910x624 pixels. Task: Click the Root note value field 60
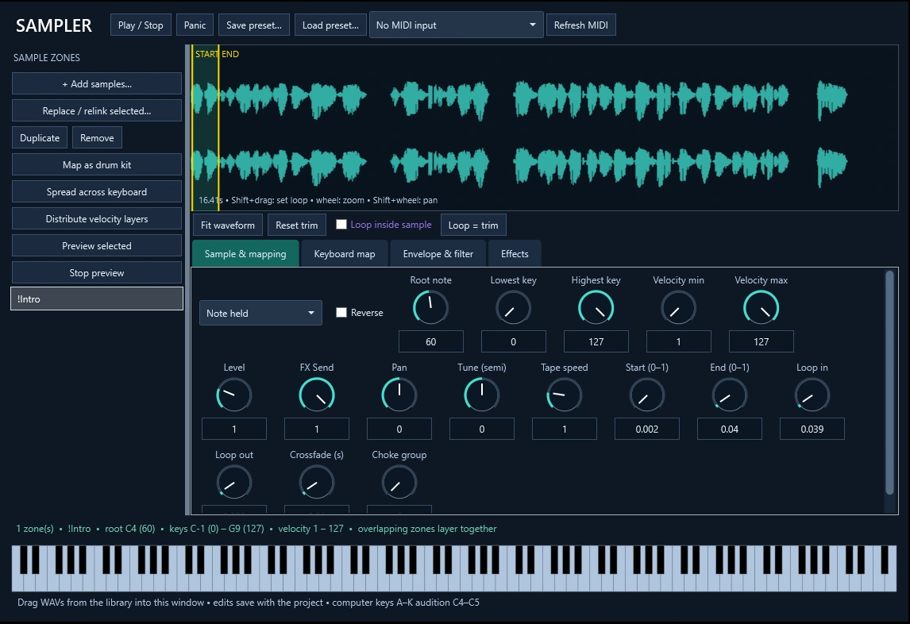[430, 342]
